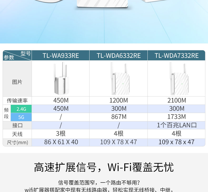Viewport: 208px width, 192px height.
Task: Click the 300M 2.4G cell under TL-WDA7332RE
Action: click(x=177, y=109)
